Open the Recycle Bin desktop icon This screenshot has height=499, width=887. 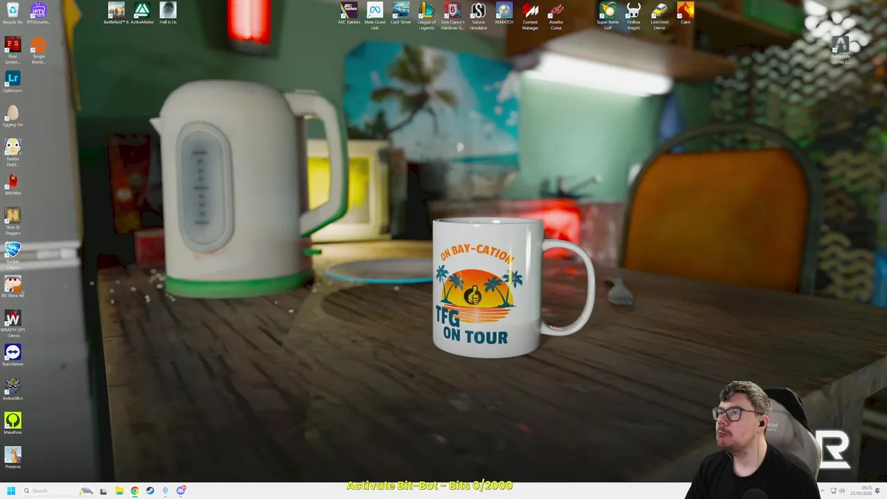pyautogui.click(x=12, y=14)
